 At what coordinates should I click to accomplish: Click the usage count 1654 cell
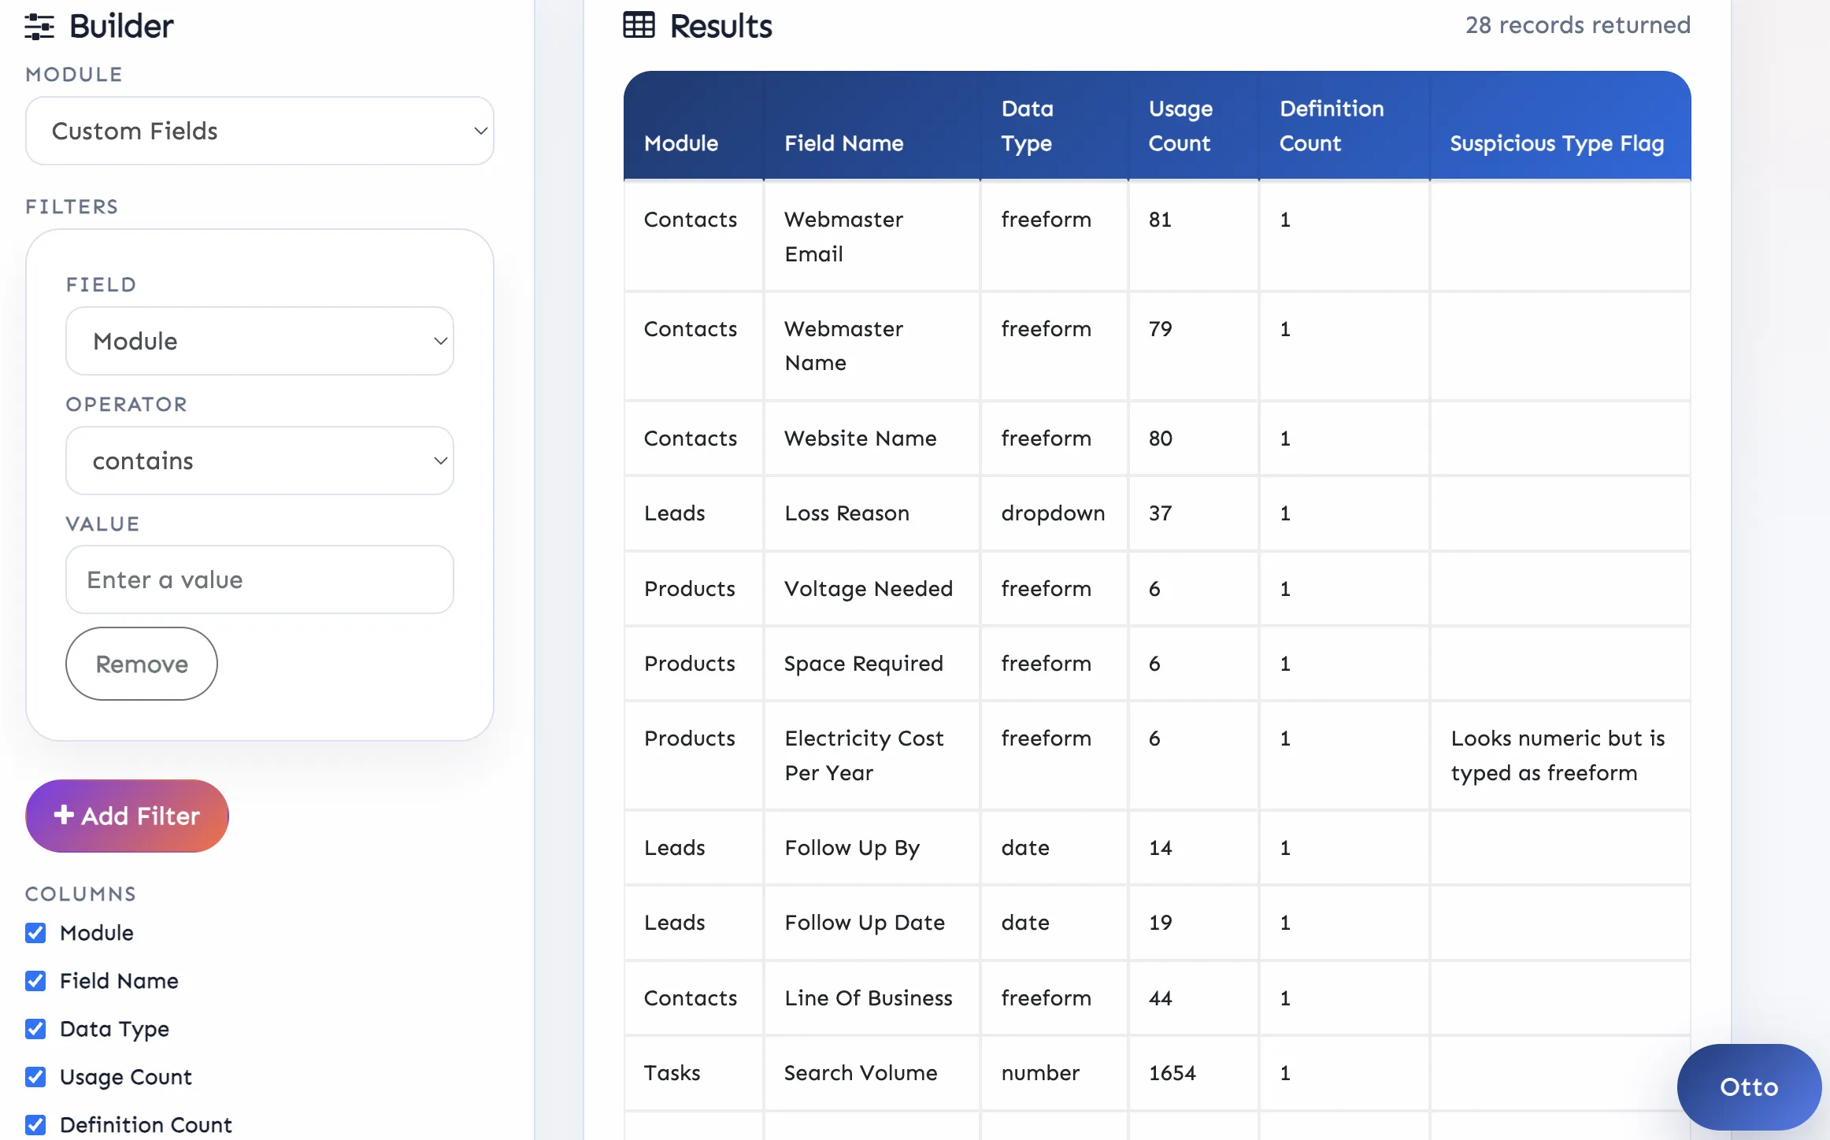tap(1193, 1073)
